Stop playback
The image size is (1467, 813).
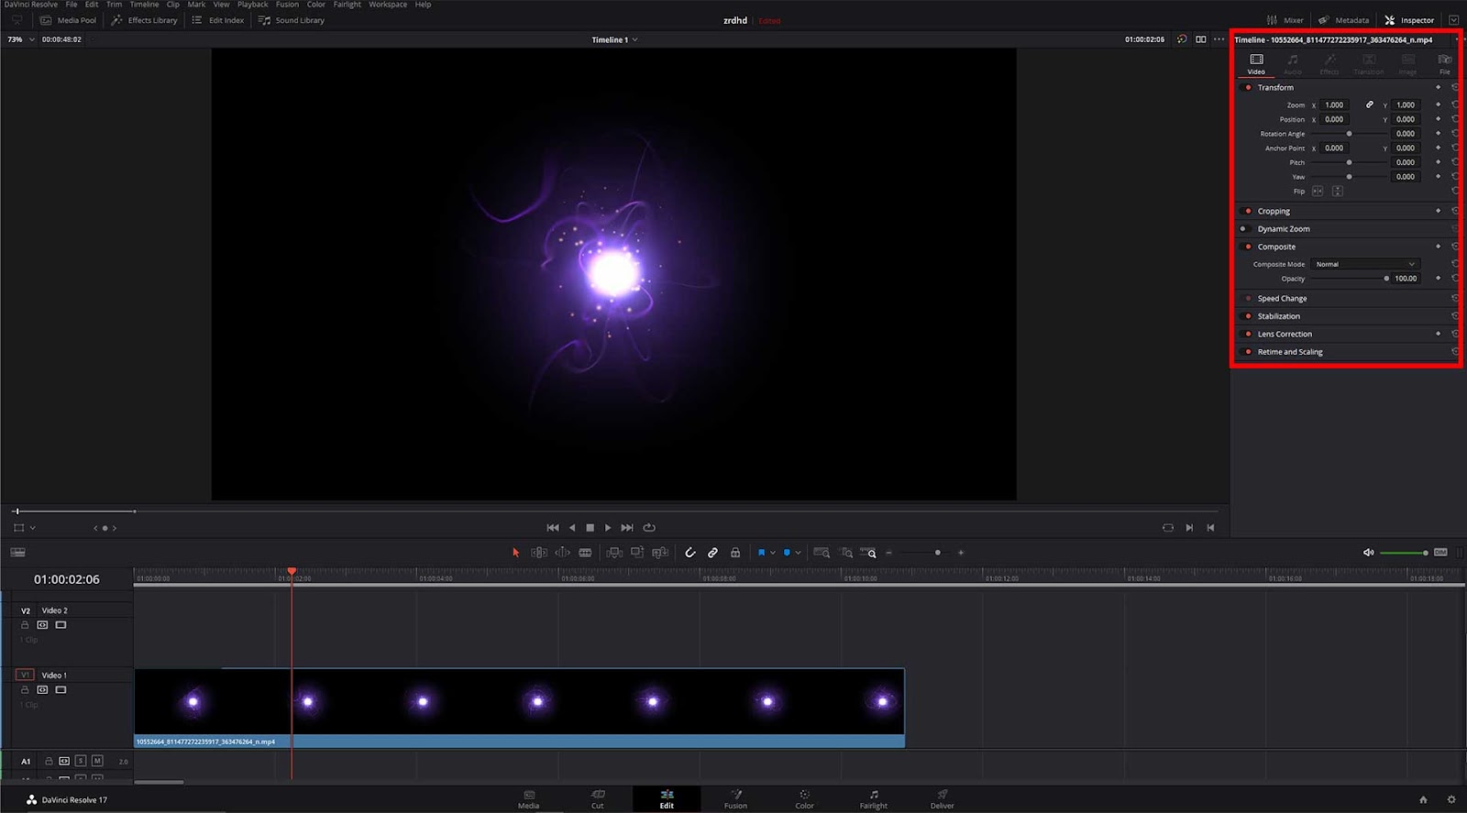(590, 528)
